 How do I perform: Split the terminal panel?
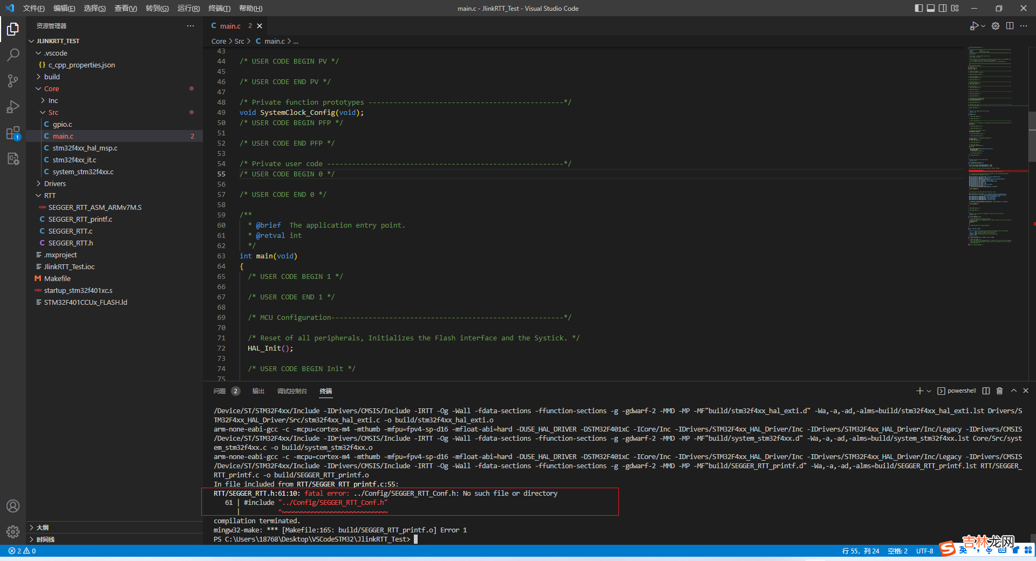(x=986, y=391)
